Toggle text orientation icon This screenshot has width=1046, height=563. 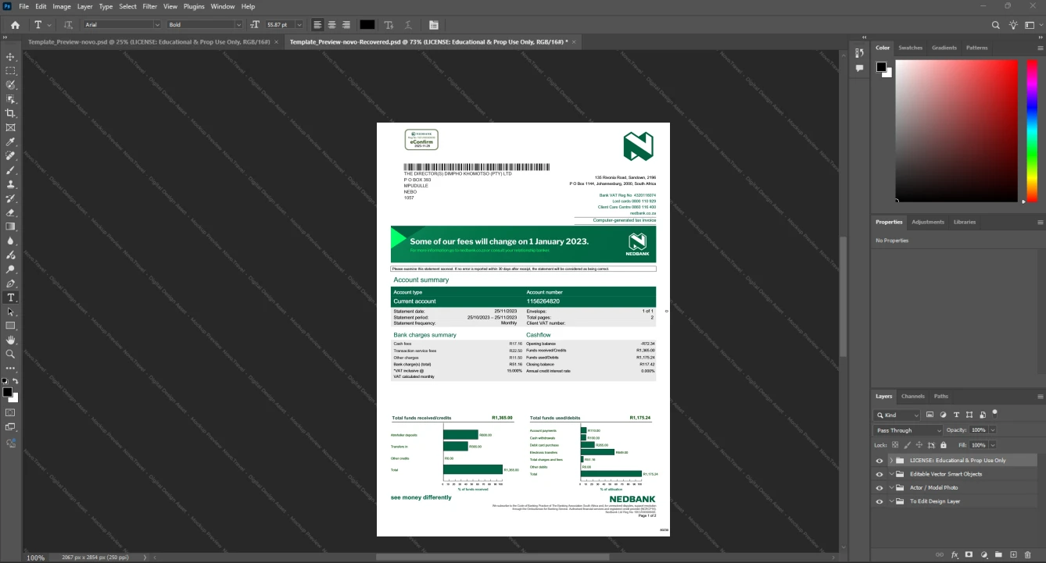click(68, 25)
